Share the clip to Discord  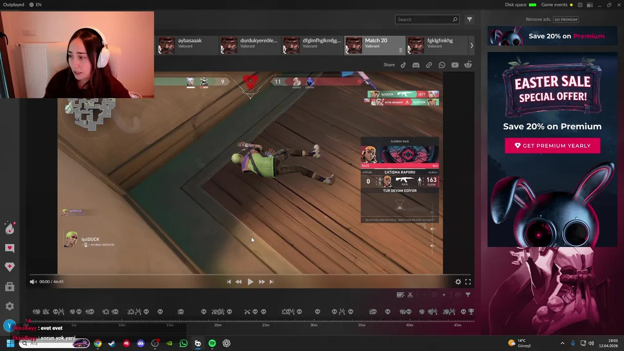tap(416, 65)
